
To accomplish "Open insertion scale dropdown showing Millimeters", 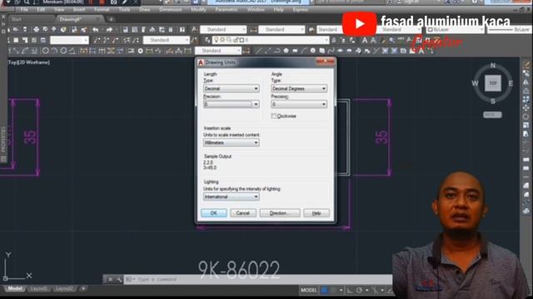I will (232, 143).
